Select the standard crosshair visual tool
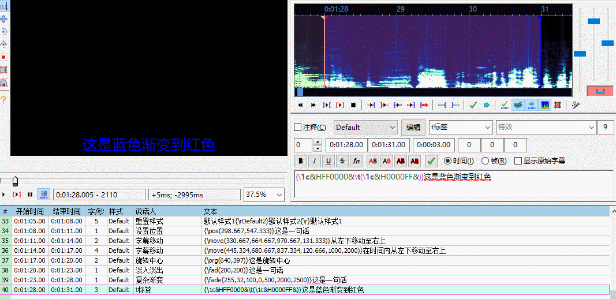 tap(4, 6)
